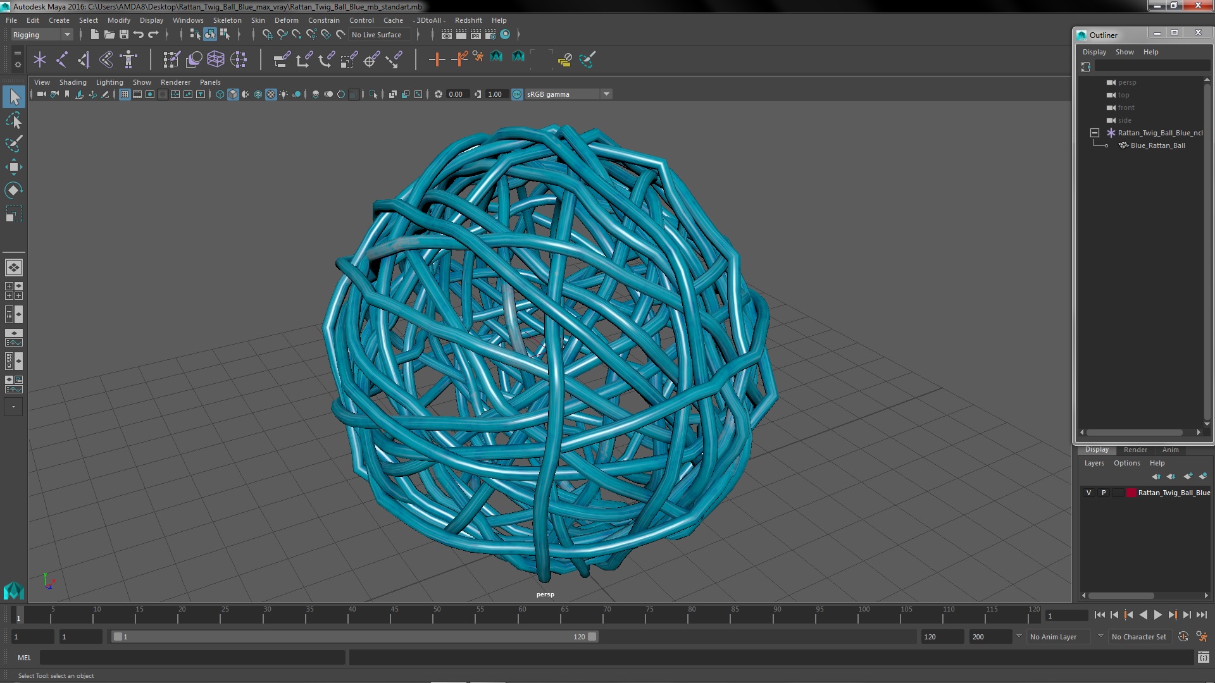Toggle textured display in viewport toolbar
Screen dimensions: 1215x683
(271, 94)
